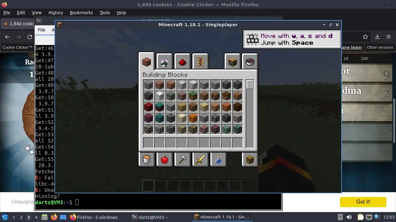Pick the Polished Diorite block
The width and height of the screenshot is (396, 222).
coord(193,85)
